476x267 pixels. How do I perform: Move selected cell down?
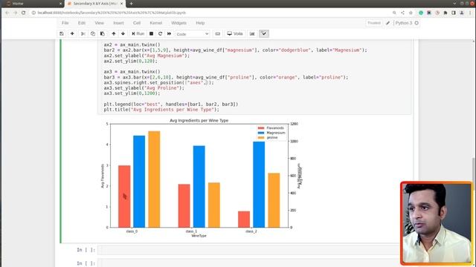(x=123, y=33)
